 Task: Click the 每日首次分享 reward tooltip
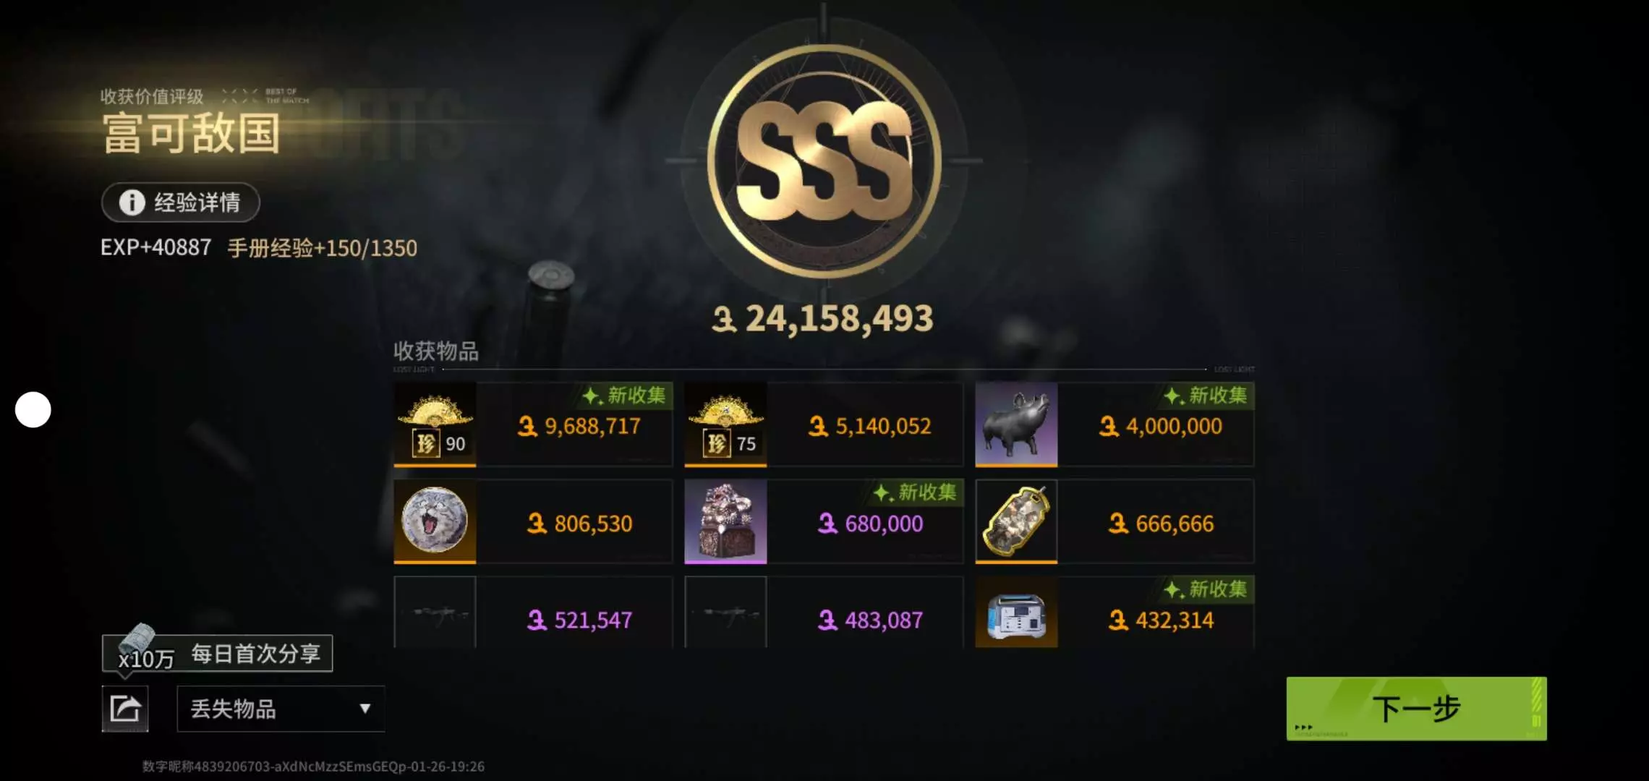[218, 654]
